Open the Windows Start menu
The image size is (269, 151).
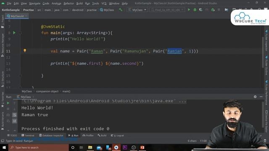point(4,147)
